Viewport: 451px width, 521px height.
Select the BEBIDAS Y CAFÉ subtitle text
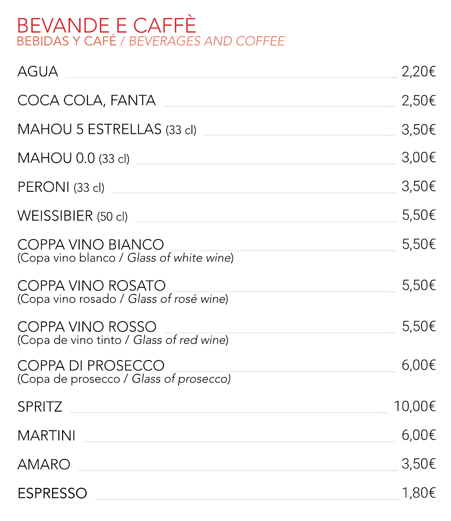[x=67, y=41]
